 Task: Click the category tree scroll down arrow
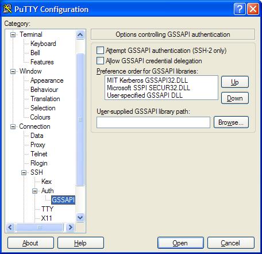80,218
